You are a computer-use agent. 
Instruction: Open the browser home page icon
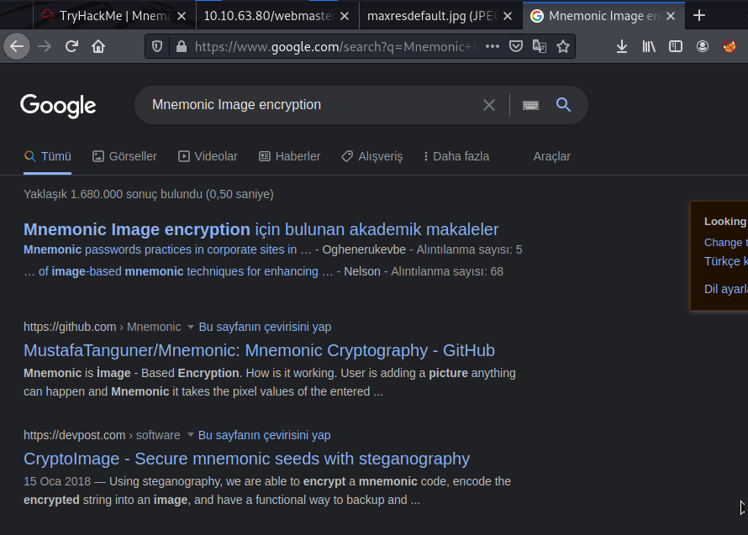tap(98, 46)
